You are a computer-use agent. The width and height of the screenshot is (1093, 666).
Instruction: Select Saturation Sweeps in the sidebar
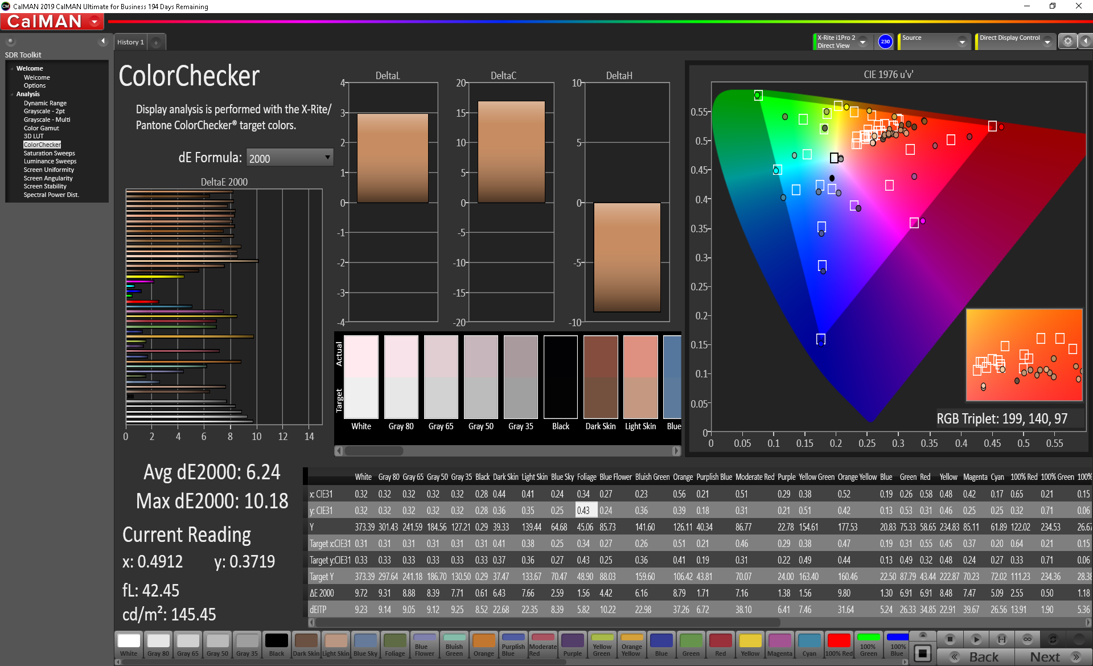point(49,153)
